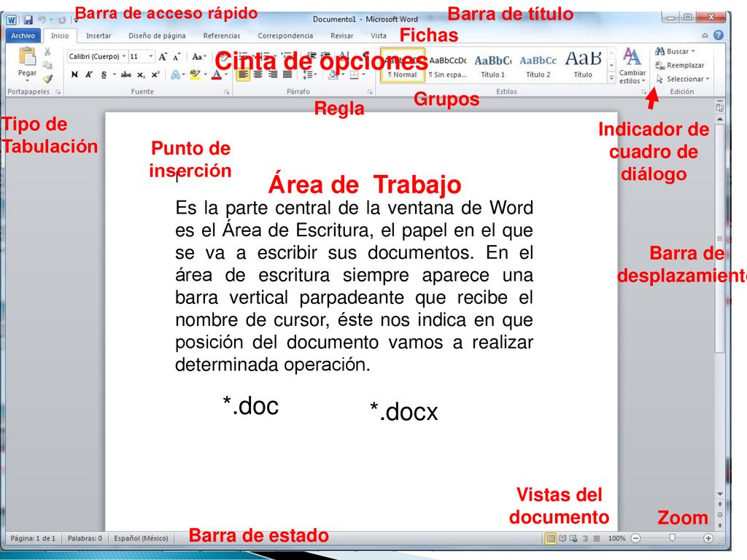This screenshot has width=747, height=560.
Task: Click the select browse object circle icon
Action: 720,515
